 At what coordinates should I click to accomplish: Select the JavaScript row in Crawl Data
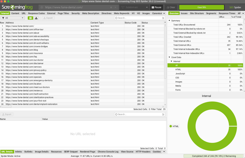coord(205,74)
